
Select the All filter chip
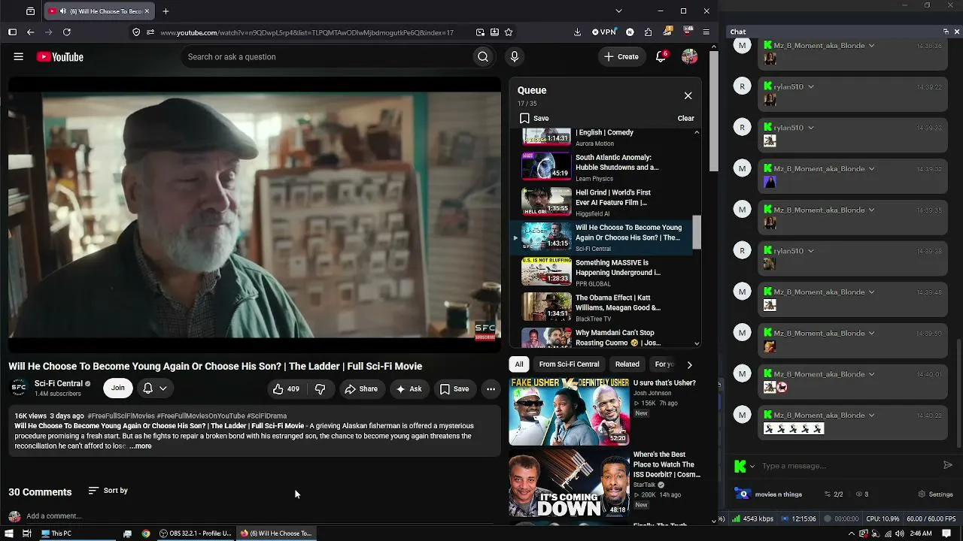tap(518, 364)
